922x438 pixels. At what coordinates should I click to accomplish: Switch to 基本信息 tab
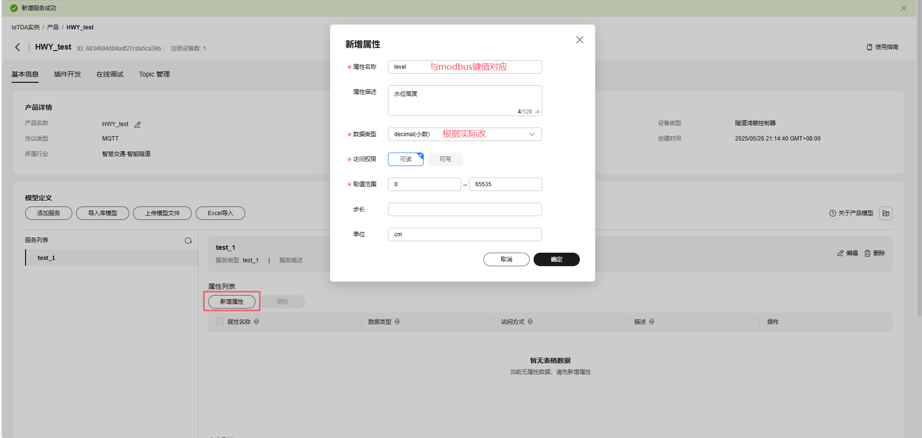click(25, 74)
